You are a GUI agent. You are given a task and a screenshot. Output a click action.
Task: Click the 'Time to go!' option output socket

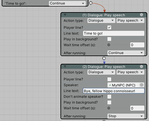click(91, 3)
